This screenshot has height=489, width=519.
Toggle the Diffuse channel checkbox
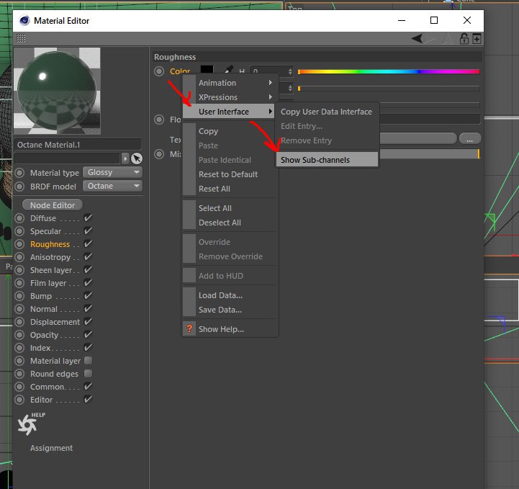pos(88,217)
